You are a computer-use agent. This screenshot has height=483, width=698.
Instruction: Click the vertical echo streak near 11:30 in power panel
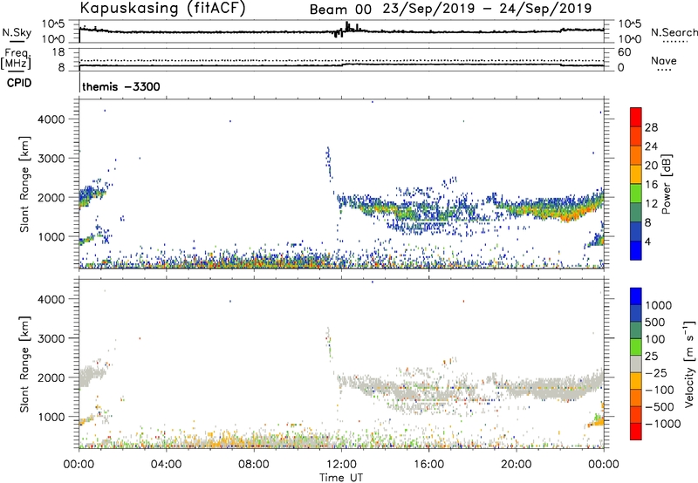click(329, 165)
